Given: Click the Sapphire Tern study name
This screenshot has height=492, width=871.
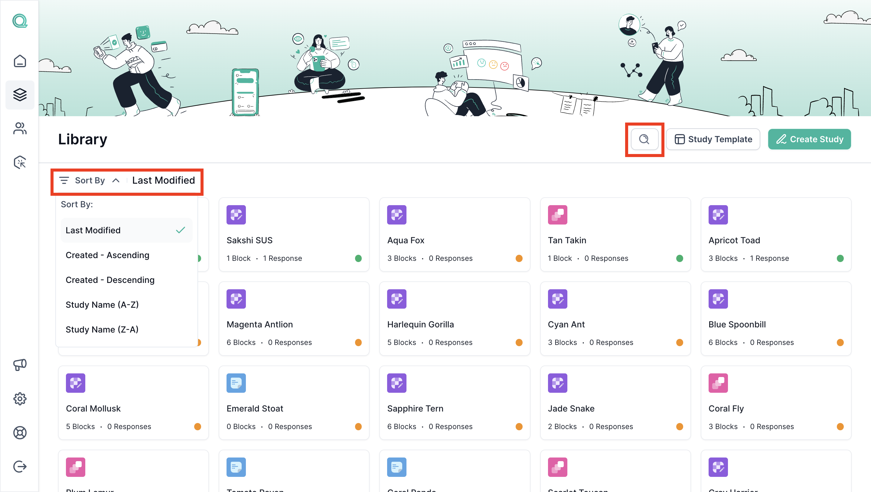Looking at the screenshot, I should (x=415, y=408).
